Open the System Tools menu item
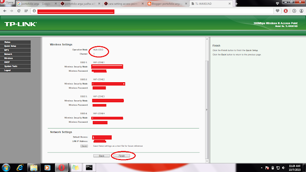 tap(15, 66)
